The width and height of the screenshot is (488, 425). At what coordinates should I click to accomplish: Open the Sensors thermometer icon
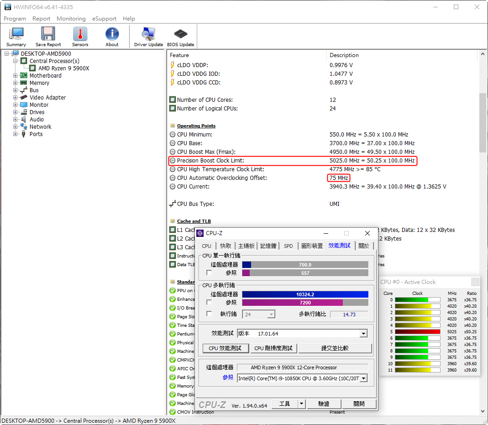coord(80,34)
